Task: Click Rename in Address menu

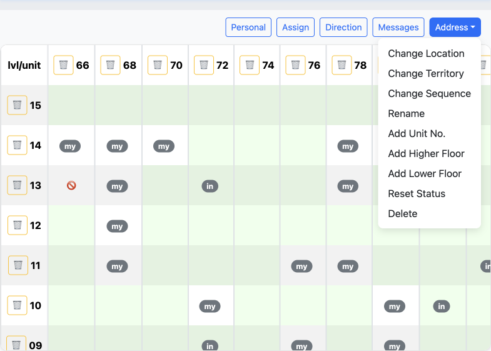Action: [406, 114]
